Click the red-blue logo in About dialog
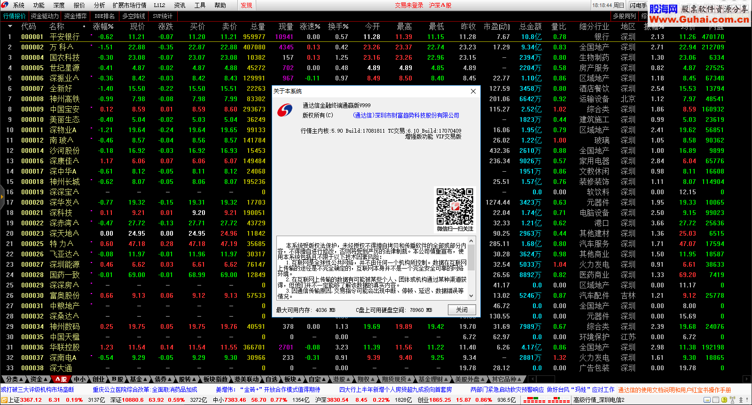This screenshot has width=752, height=405. (x=285, y=110)
